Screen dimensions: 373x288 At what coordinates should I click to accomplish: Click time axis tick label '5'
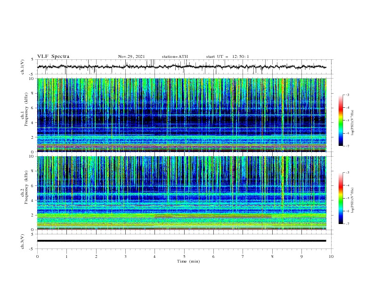pyautogui.click(x=184, y=256)
